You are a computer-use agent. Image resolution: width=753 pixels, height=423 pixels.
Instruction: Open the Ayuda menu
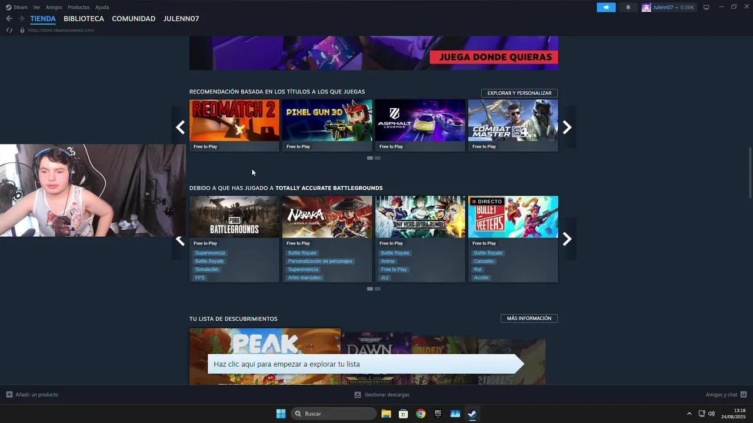(102, 7)
